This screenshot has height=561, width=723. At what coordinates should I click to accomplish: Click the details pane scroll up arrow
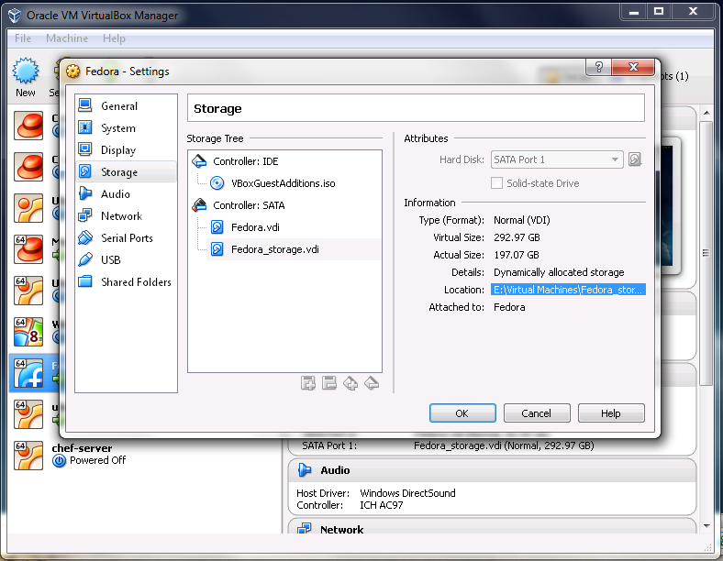(x=706, y=113)
